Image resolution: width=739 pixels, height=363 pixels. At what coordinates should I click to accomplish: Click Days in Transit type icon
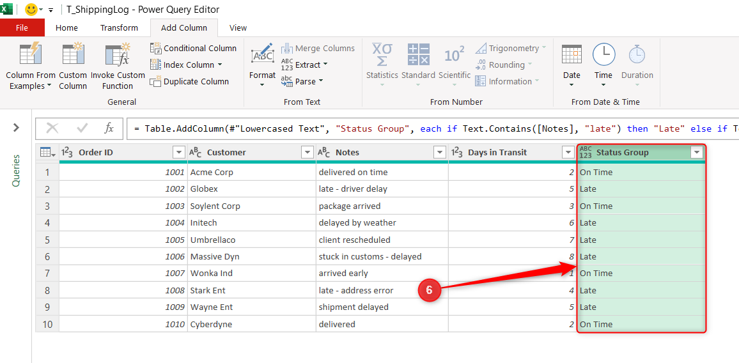point(457,152)
